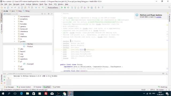The height and width of the screenshot is (96, 171).
Task: Expand the enumerations folder arrow
Action: [14, 17]
